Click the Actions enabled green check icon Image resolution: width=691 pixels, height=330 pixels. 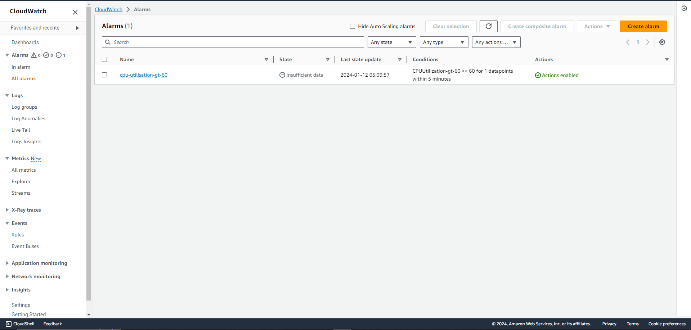click(538, 75)
